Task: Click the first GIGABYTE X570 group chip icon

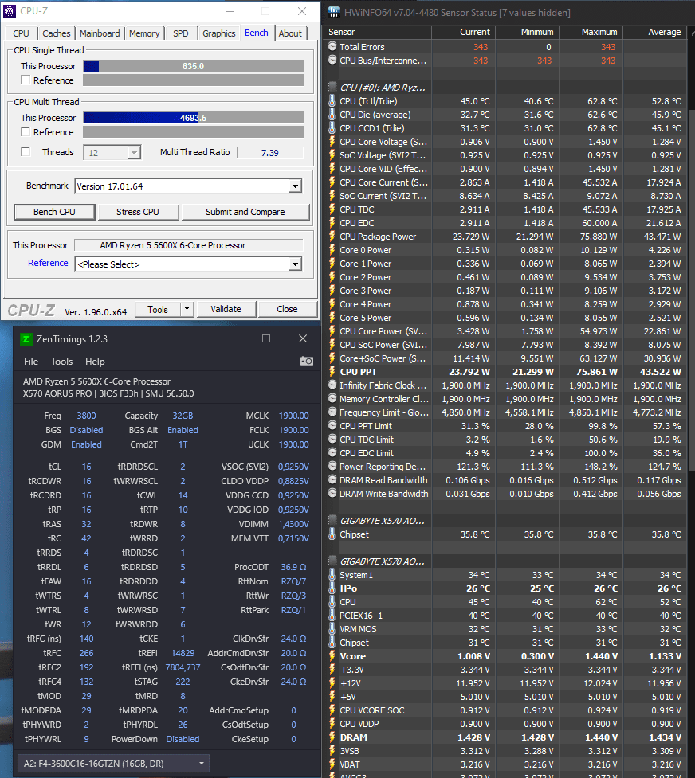Action: coord(332,521)
